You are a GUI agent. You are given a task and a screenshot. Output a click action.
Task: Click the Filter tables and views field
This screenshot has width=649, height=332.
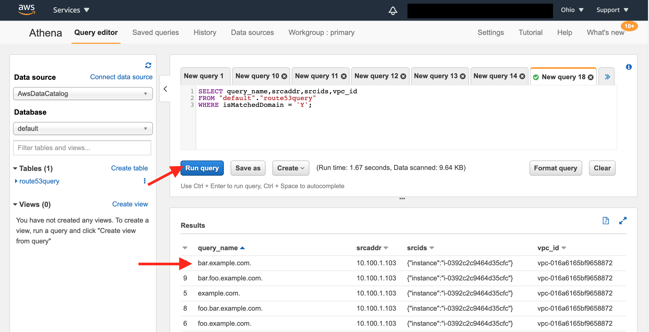click(82, 148)
